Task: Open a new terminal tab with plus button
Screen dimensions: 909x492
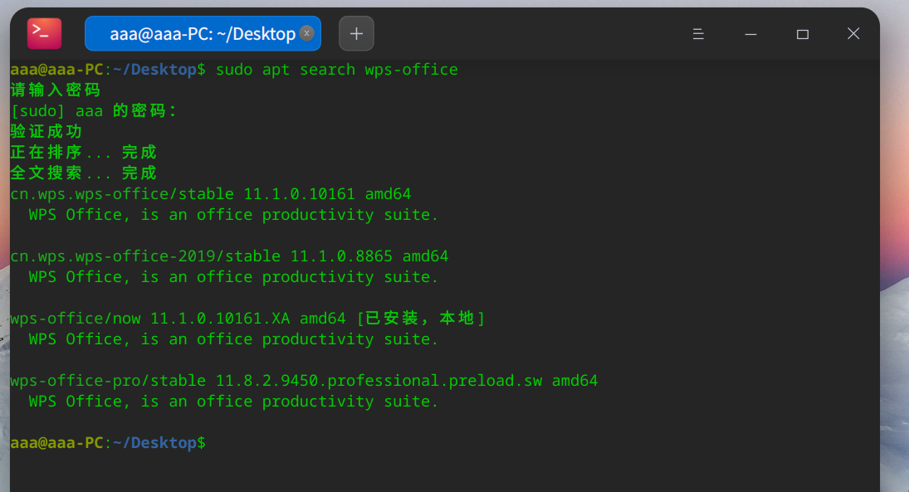Action: tap(356, 34)
